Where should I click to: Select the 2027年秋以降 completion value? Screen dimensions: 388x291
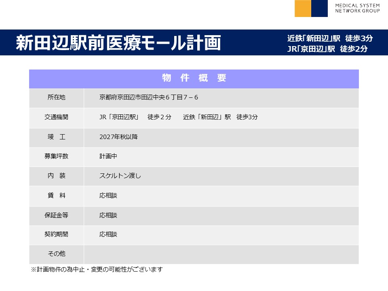click(118, 137)
